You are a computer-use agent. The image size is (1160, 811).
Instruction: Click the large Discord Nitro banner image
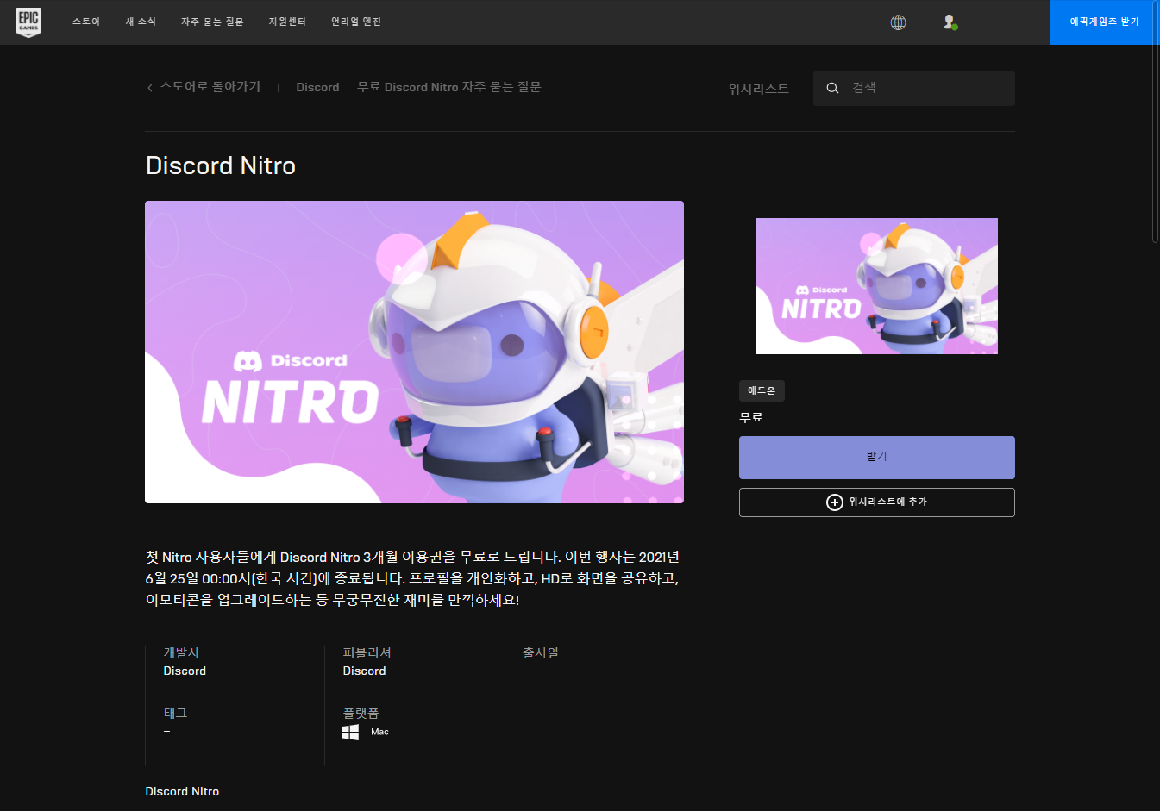click(x=414, y=352)
